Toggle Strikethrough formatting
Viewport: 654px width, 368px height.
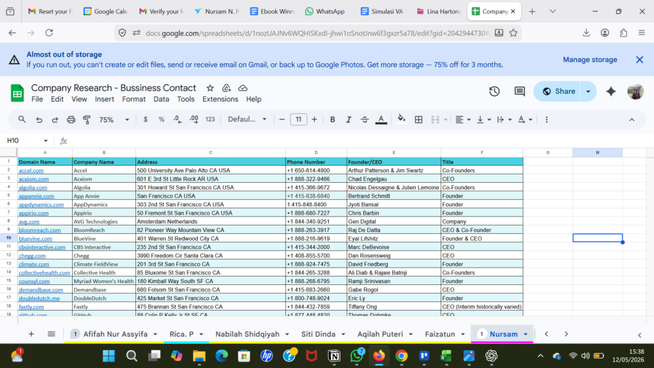(x=365, y=119)
